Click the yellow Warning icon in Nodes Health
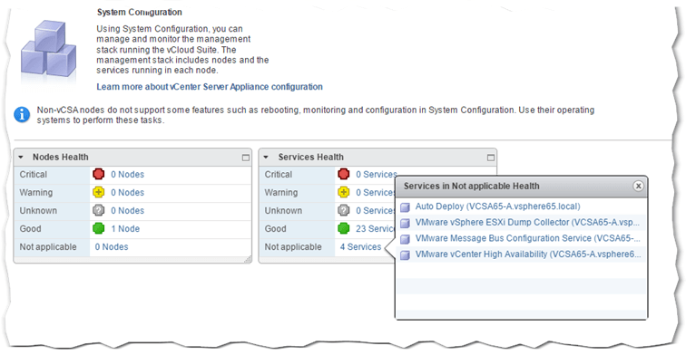Viewport: 686px width, 355px height. pos(98,192)
